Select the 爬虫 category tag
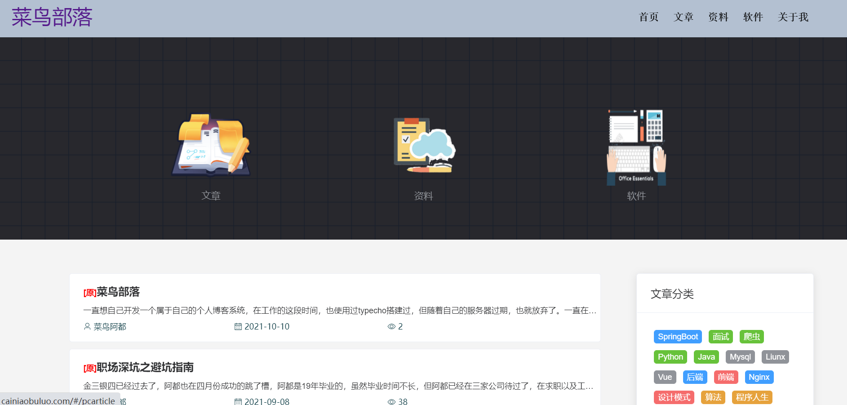Image resolution: width=847 pixels, height=405 pixels. pyautogui.click(x=751, y=336)
